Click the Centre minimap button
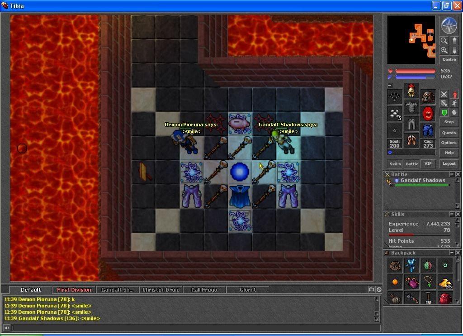Image resolution: width=463 pixels, height=336 pixels. click(449, 59)
